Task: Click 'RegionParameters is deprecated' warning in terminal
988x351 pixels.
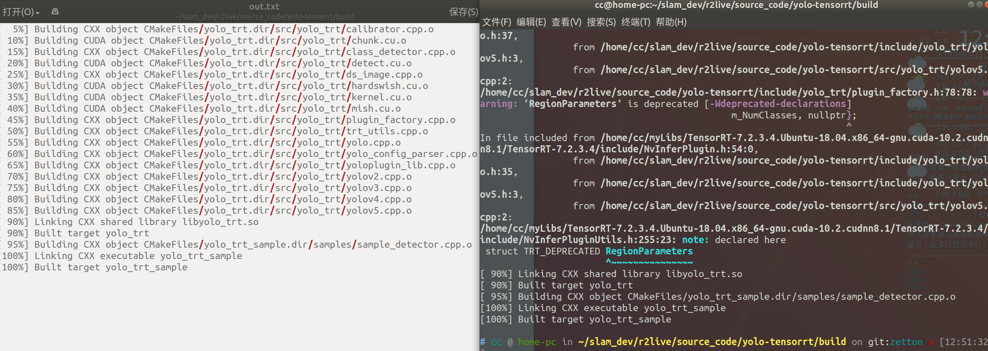Action: [x=611, y=104]
